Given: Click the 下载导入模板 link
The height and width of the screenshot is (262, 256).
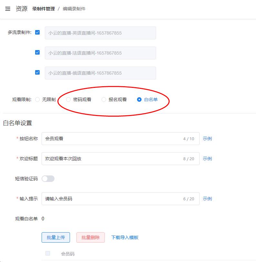Looking at the screenshot, I should 125,237.
